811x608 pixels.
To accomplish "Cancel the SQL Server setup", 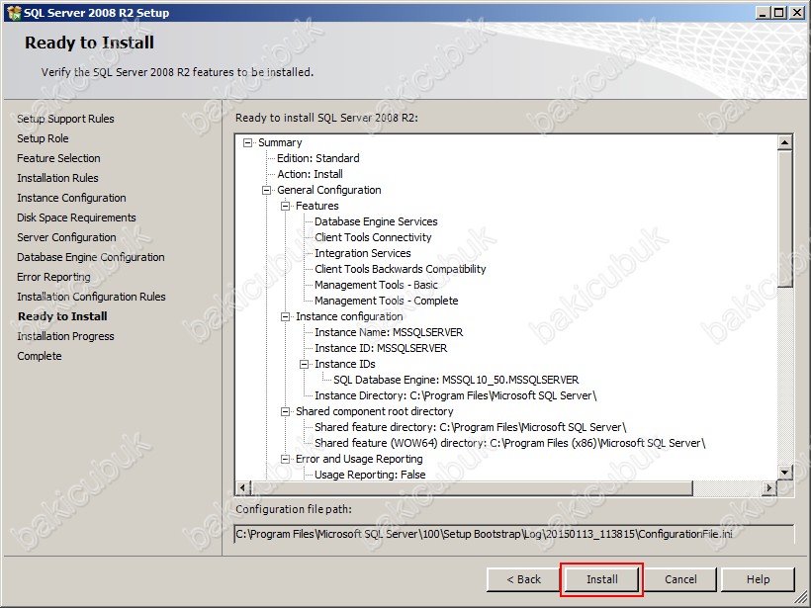I will coord(680,579).
